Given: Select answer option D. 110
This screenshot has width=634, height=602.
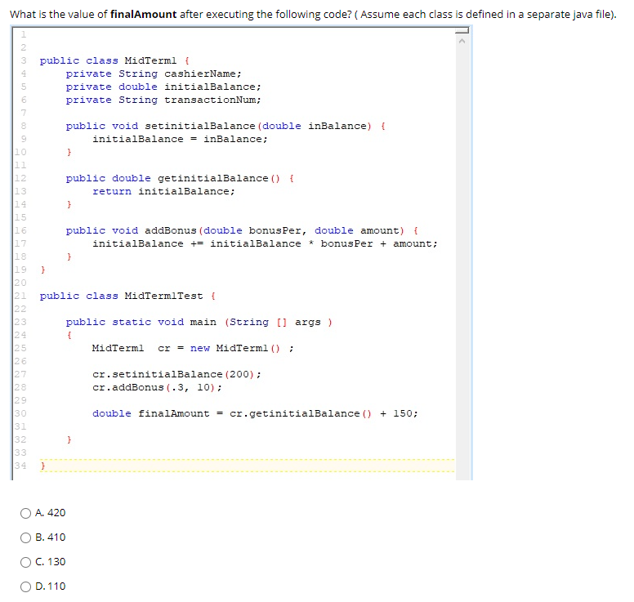Looking at the screenshot, I should tap(25, 586).
